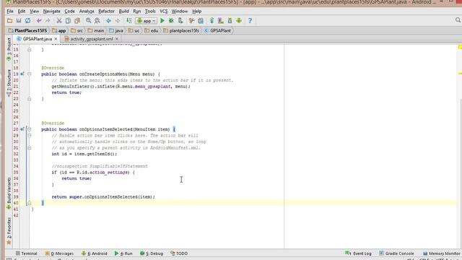Image resolution: width=462 pixels, height=260 pixels.
Task: Toggle the Run tool window
Action: [123, 253]
